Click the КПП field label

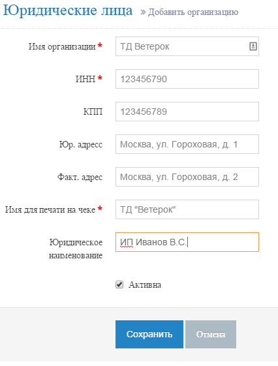point(93,112)
